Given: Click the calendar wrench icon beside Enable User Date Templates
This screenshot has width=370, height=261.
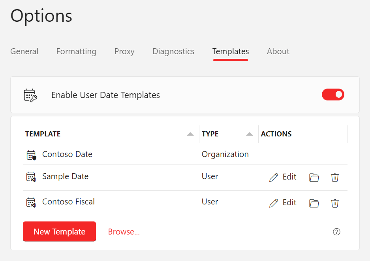Looking at the screenshot, I should pyautogui.click(x=30, y=95).
